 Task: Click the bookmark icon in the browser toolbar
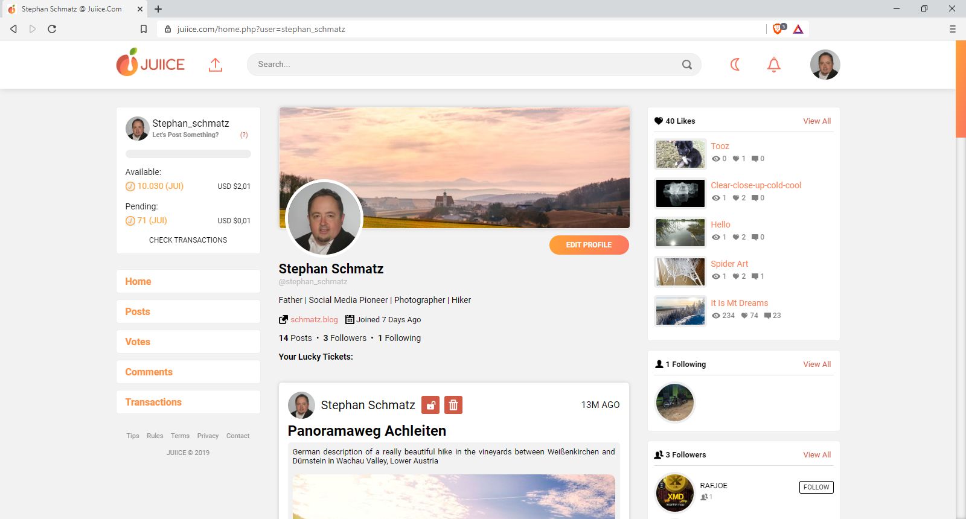coord(144,29)
